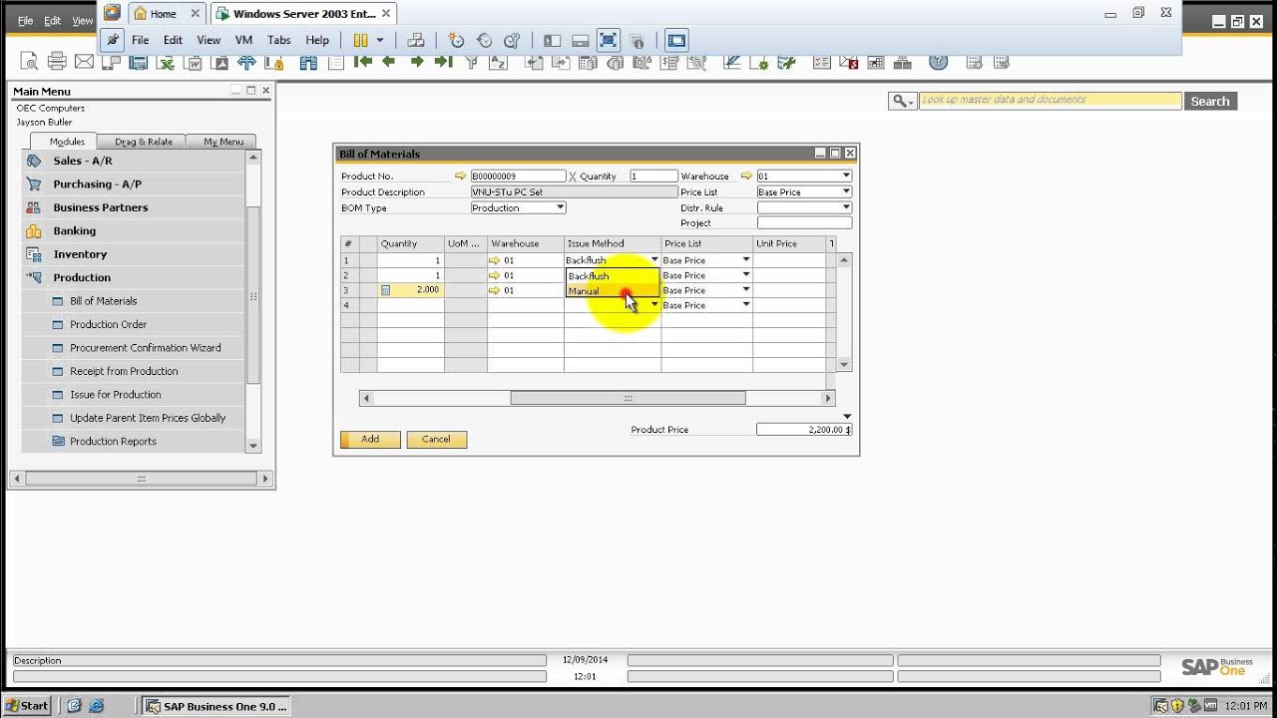Open Inventory module
1277x718 pixels.
(80, 254)
